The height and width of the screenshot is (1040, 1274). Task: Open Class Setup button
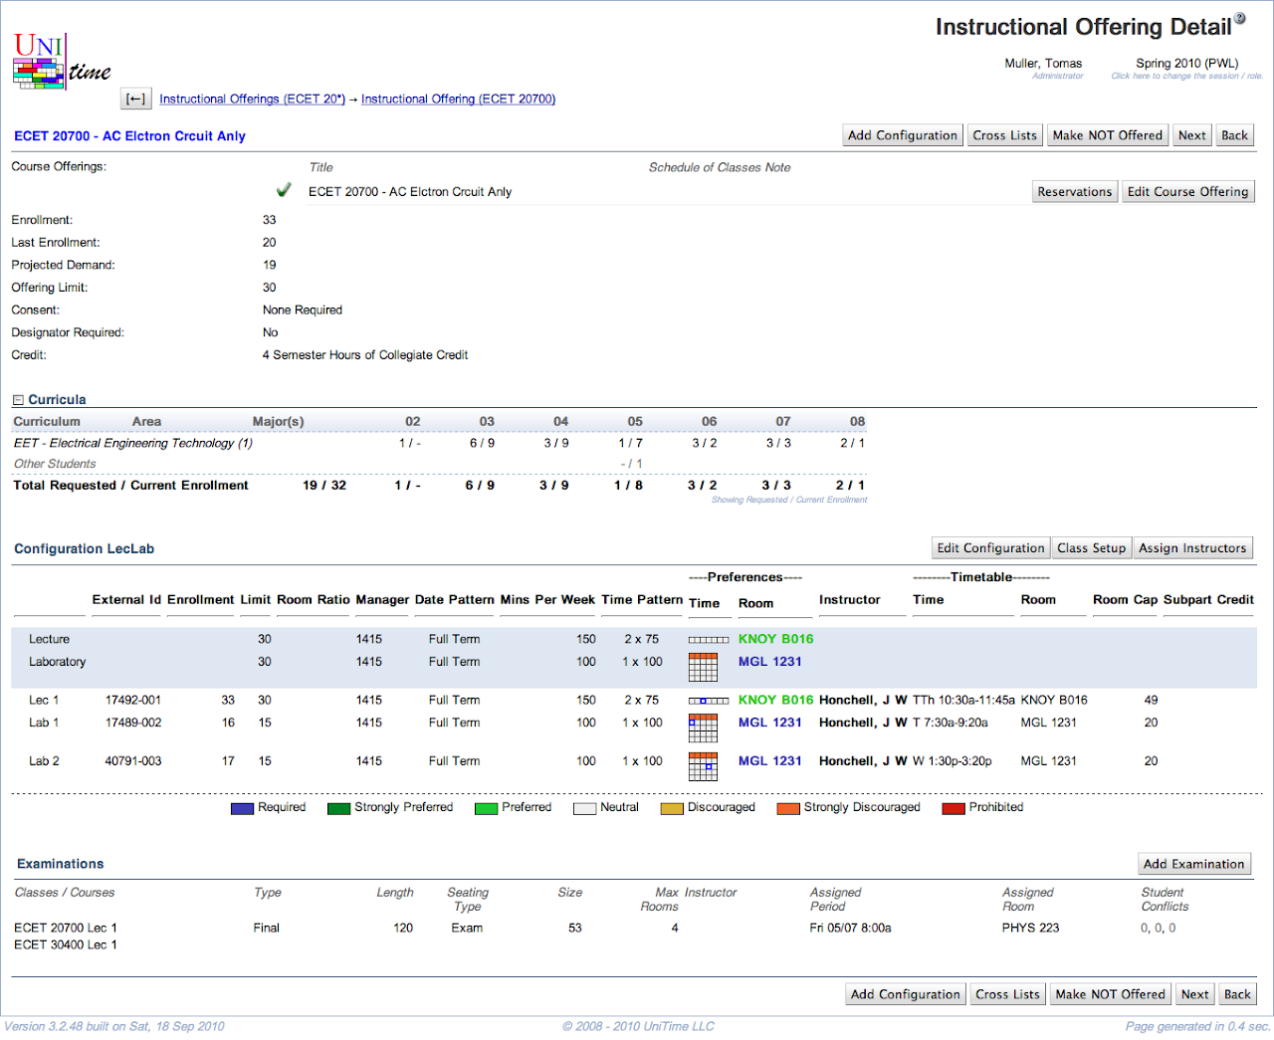pos(1091,548)
